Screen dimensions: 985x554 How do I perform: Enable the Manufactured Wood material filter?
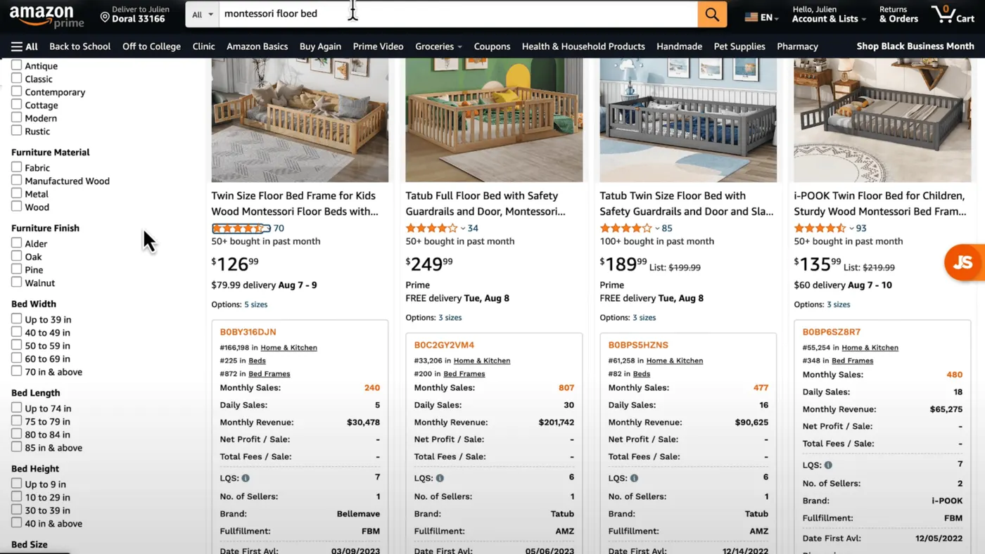coord(16,180)
